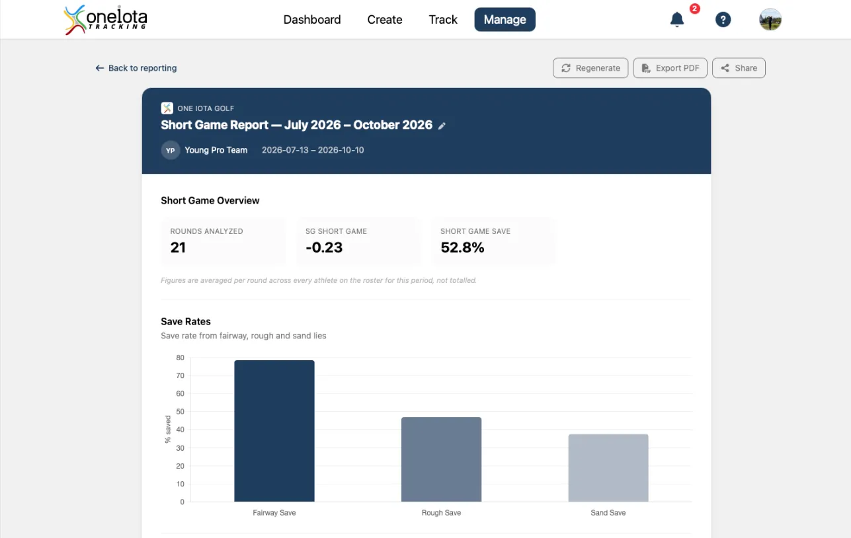Click the Save Rates heading

[186, 321]
